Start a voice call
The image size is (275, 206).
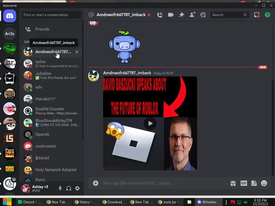[160, 15]
